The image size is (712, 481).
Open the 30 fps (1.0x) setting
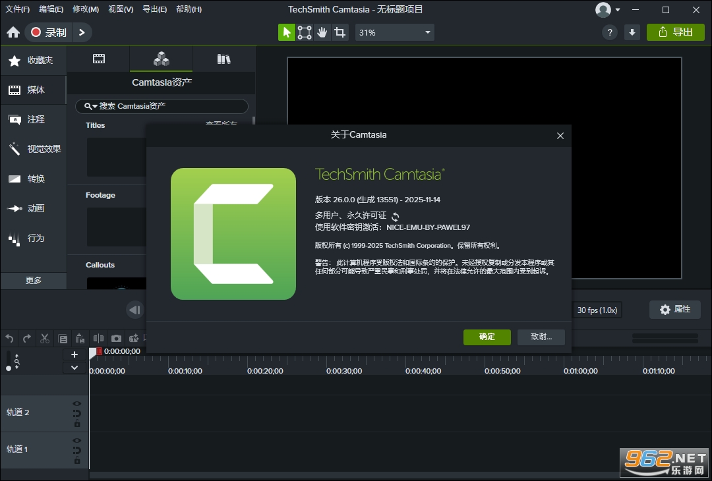click(x=597, y=310)
